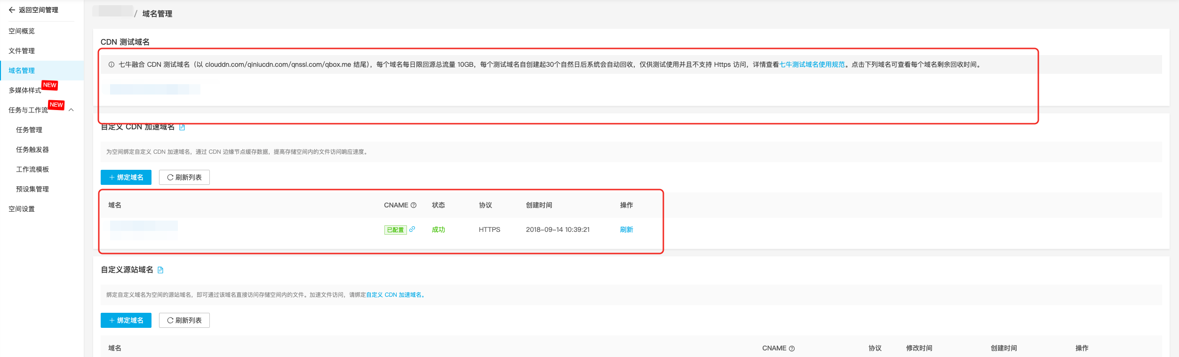Open 预设集管理 submenu item
This screenshot has width=1179, height=357.
(32, 189)
